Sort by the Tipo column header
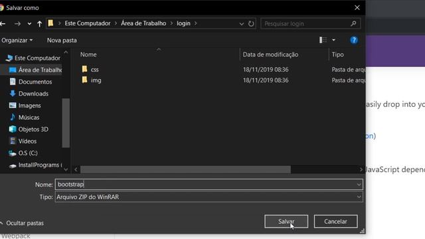The image size is (425, 239). coord(338,54)
